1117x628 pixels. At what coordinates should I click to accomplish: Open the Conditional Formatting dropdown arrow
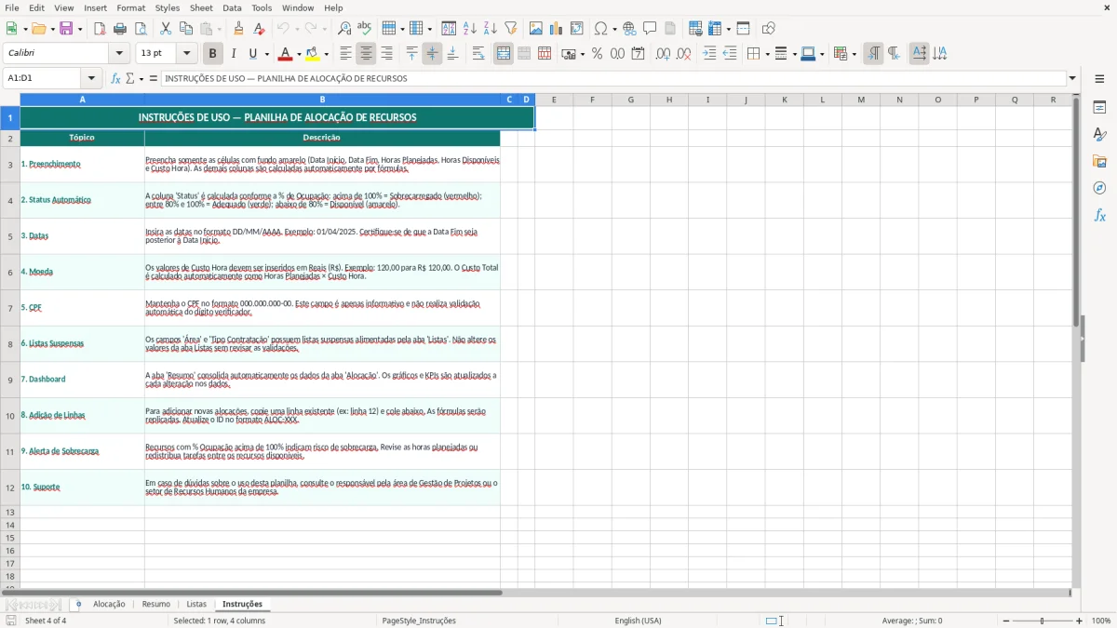pyautogui.click(x=854, y=54)
